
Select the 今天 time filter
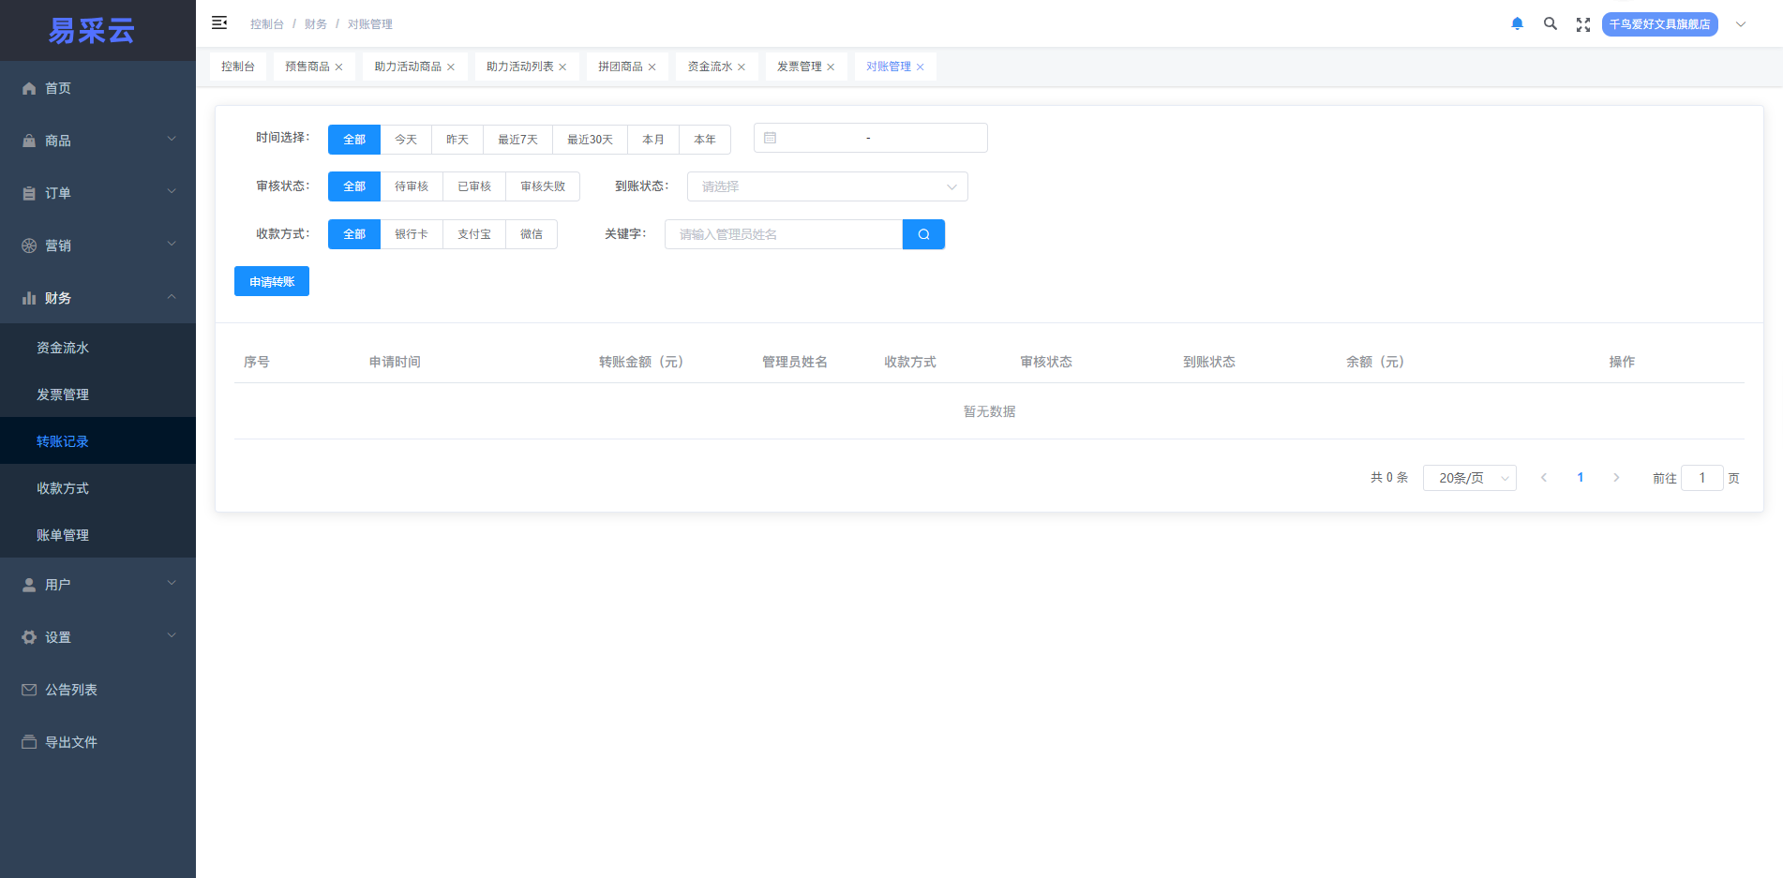405,139
